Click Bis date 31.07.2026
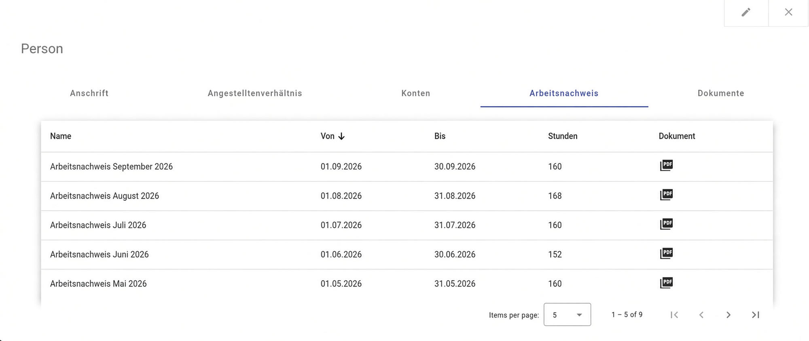This screenshot has width=809, height=341. [455, 225]
